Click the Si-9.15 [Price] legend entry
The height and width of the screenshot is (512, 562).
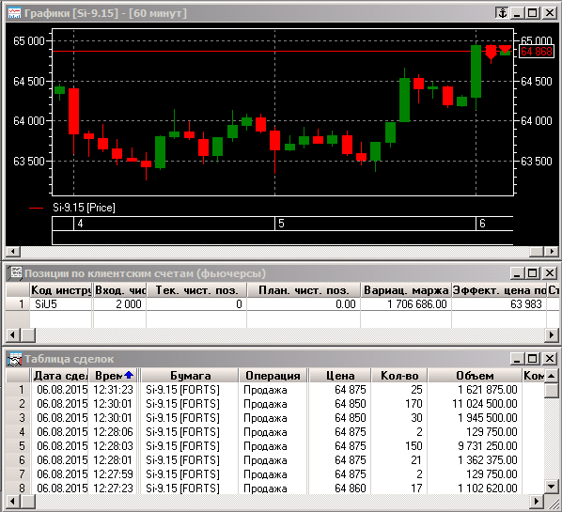coord(84,208)
